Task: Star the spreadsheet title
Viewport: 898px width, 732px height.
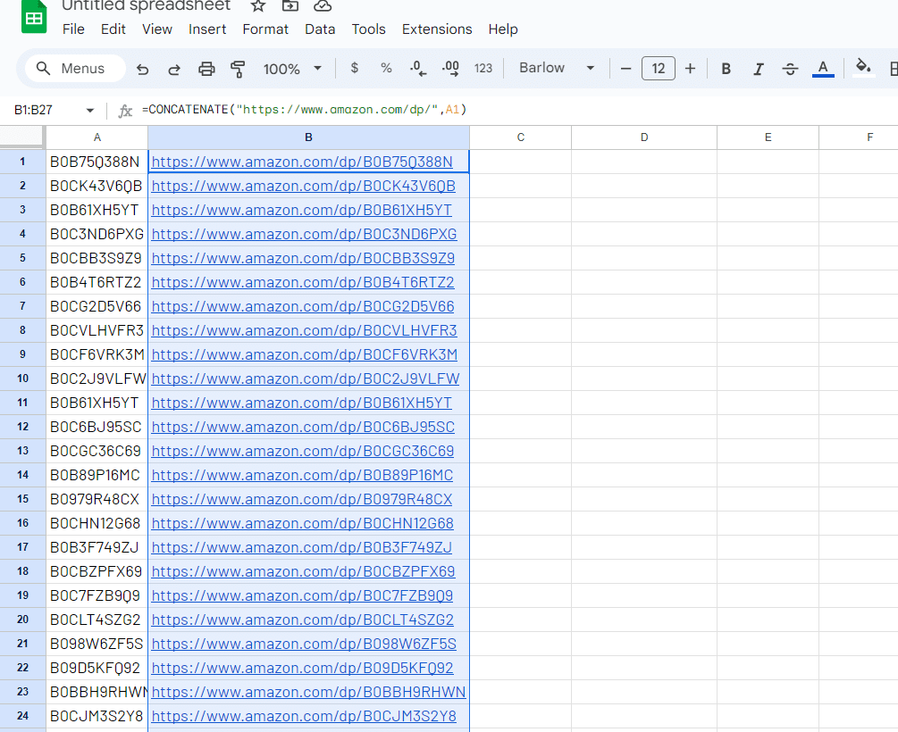Action: [x=258, y=6]
